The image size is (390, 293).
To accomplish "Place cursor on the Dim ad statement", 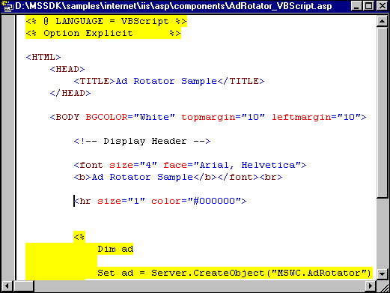I will [115, 249].
